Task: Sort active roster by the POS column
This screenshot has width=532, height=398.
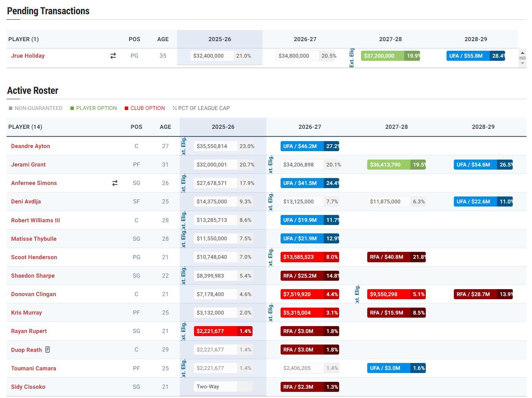Action: (x=136, y=127)
